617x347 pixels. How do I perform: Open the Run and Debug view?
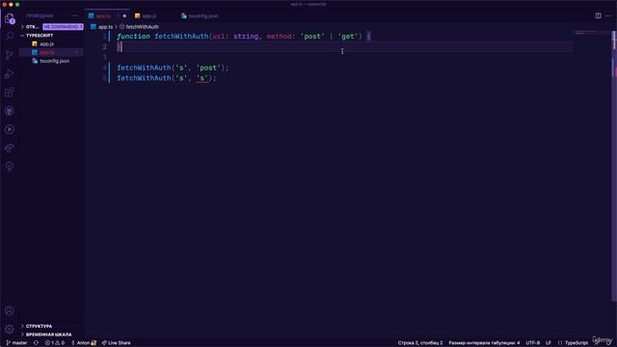10,73
